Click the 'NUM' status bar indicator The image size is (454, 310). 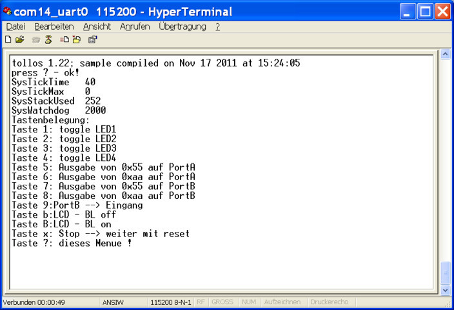point(249,302)
